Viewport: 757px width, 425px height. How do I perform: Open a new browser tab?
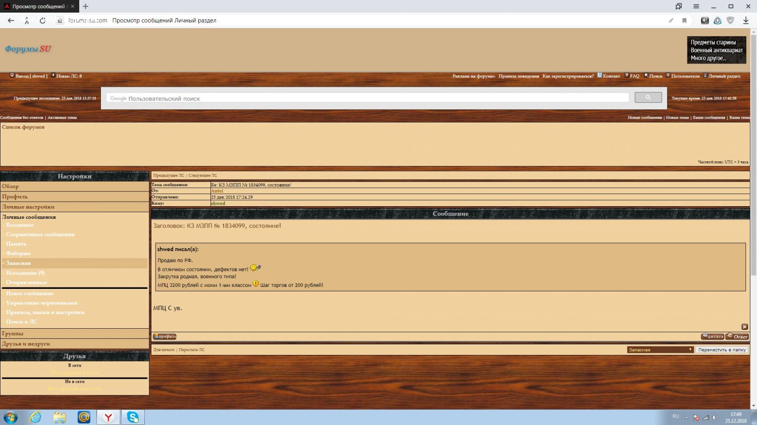[x=85, y=7]
